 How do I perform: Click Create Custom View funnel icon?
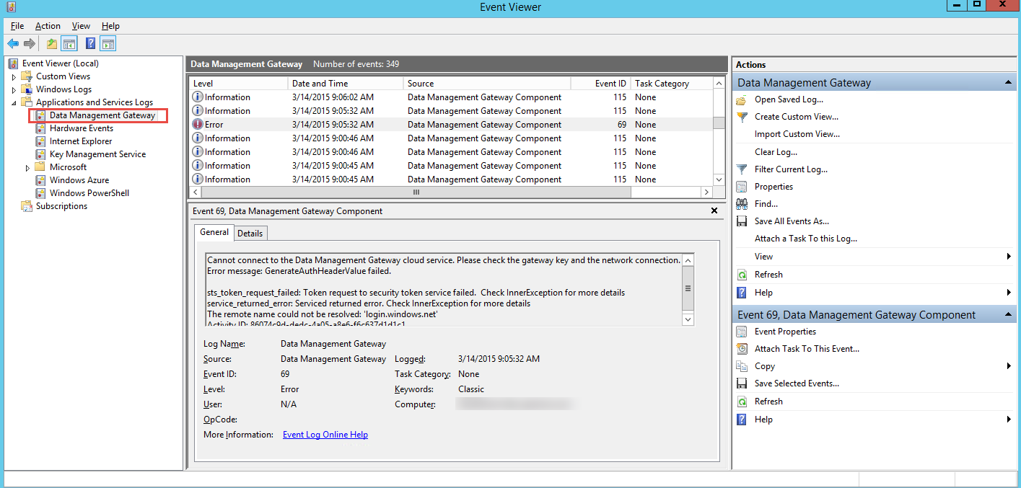tap(741, 117)
